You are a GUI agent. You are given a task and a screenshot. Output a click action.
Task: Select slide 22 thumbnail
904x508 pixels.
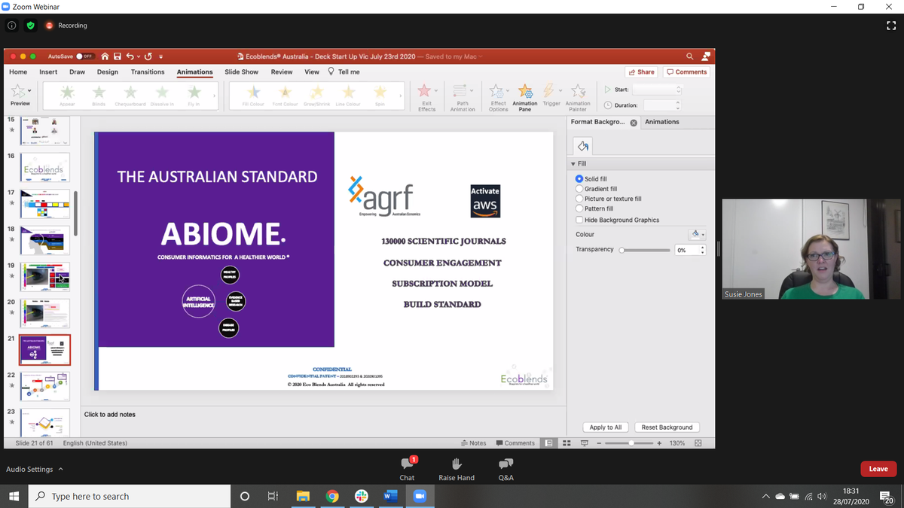pyautogui.click(x=45, y=386)
